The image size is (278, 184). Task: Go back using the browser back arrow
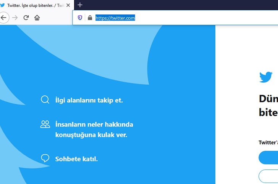coord(3,18)
